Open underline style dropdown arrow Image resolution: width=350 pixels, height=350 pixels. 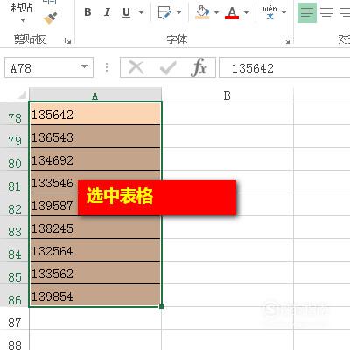pos(141,12)
